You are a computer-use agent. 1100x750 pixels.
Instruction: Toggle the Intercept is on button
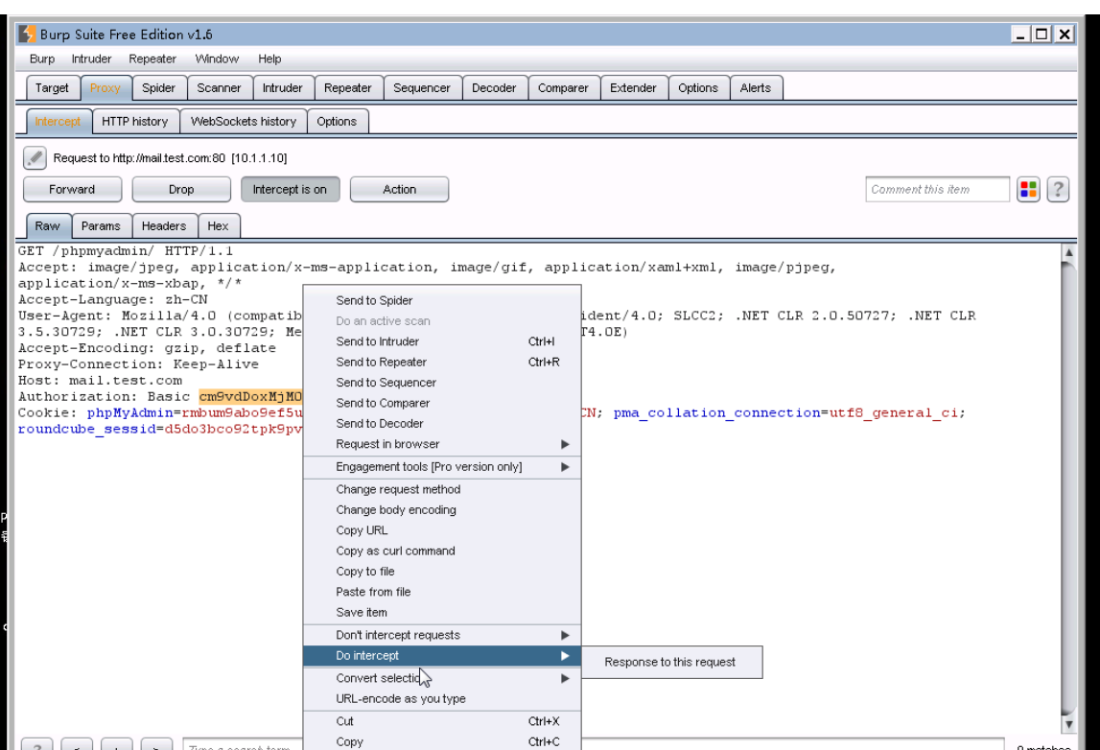pyautogui.click(x=290, y=190)
